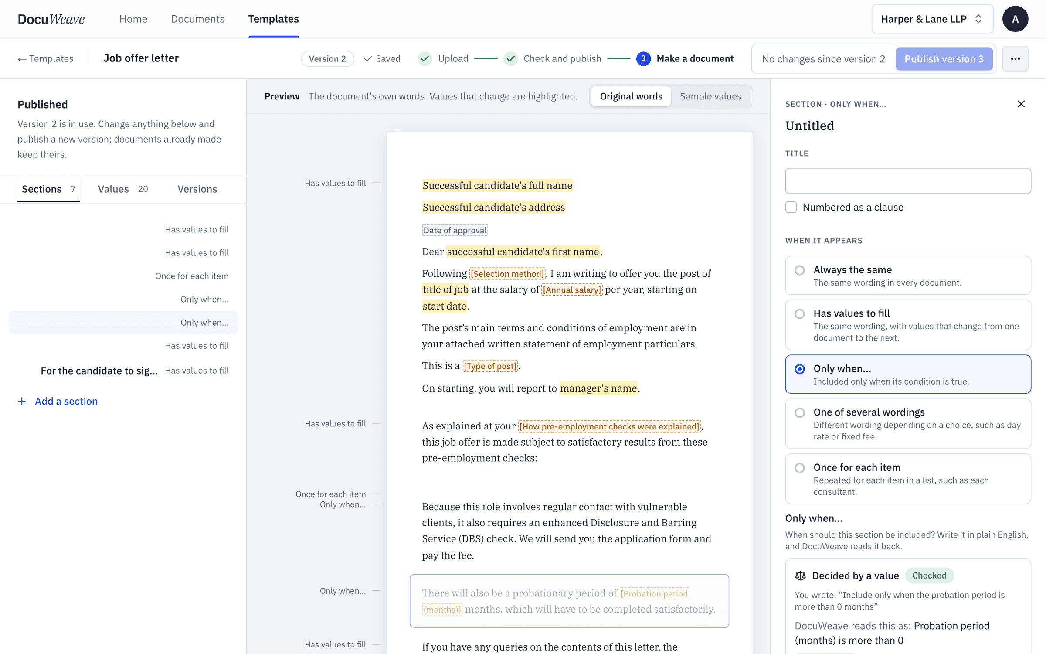Click the user avatar icon A

pos(1015,19)
